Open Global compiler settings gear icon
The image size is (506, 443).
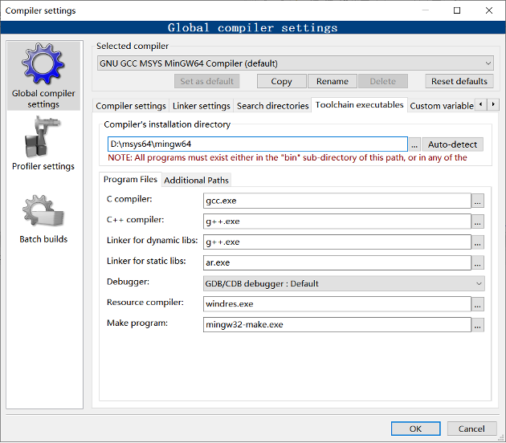(43, 64)
